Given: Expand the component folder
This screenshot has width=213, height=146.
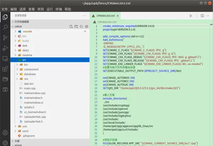Looking at the screenshot, I should coord(31,69).
